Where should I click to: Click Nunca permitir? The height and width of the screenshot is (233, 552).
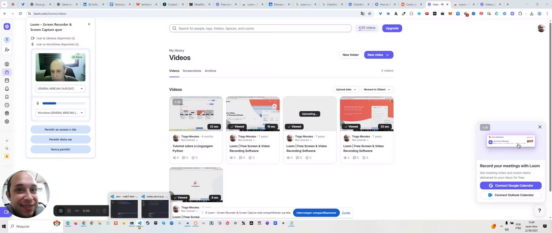60,150
